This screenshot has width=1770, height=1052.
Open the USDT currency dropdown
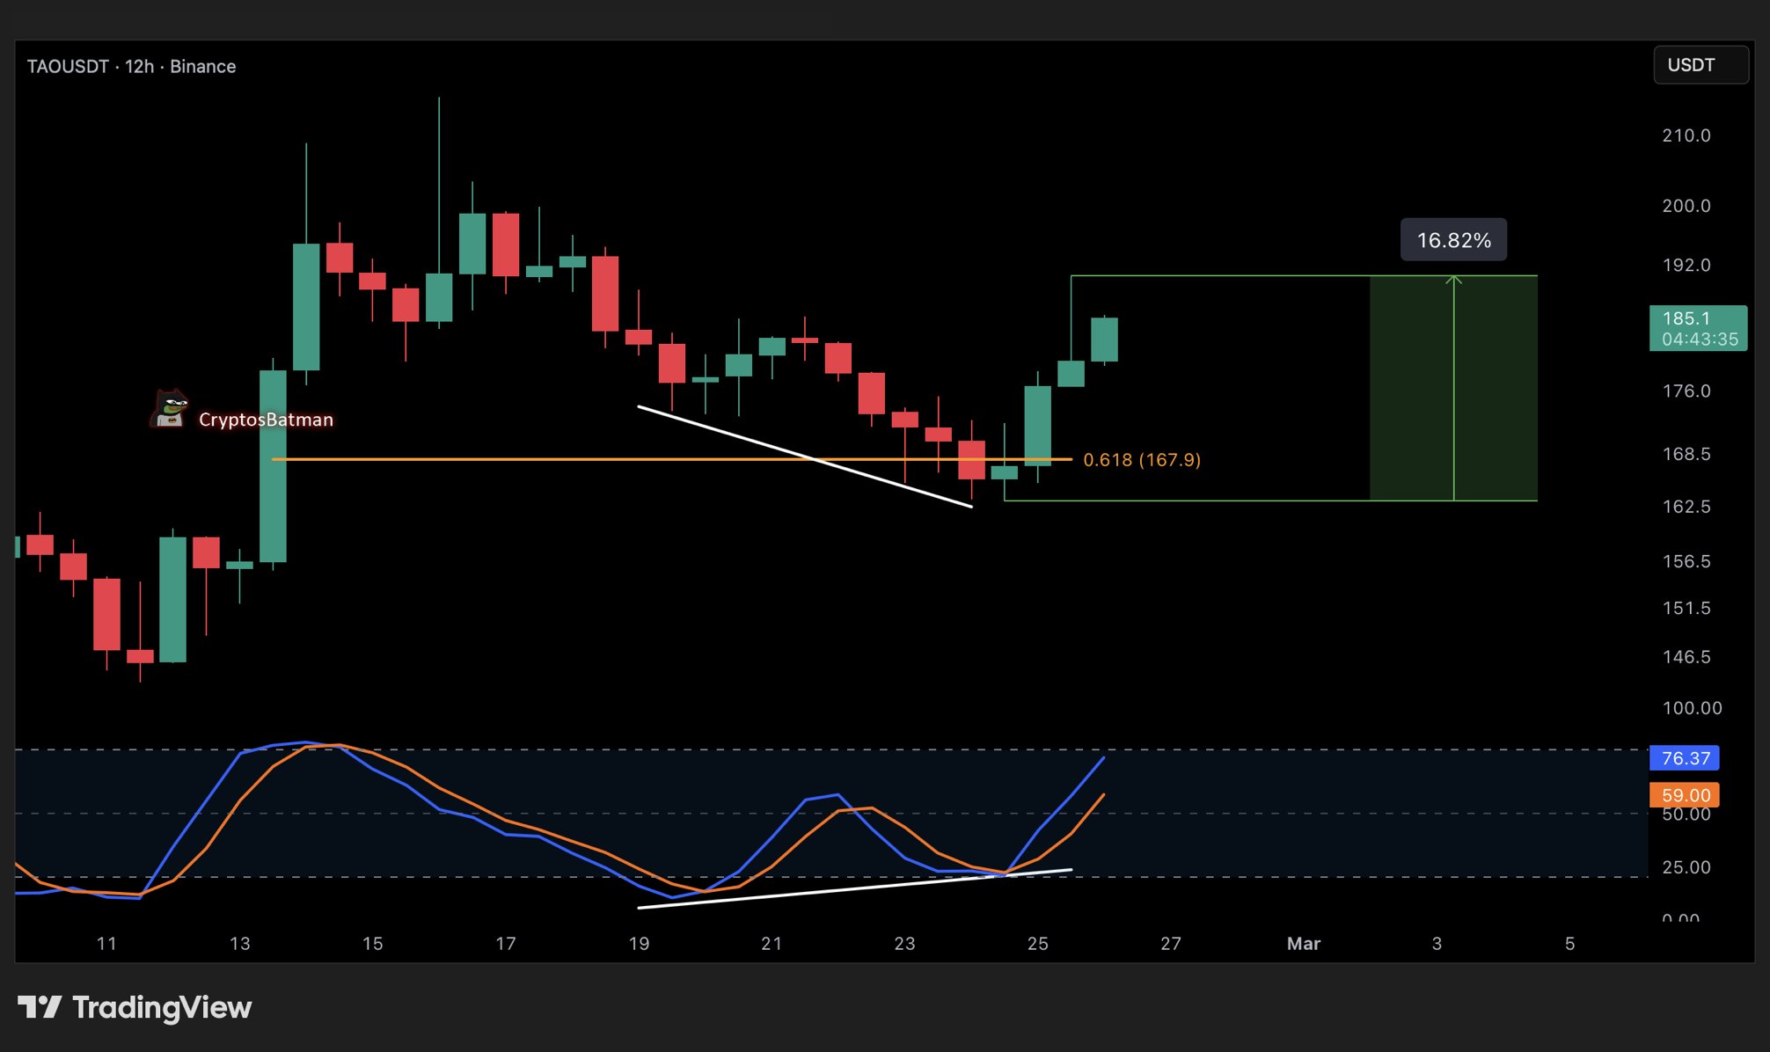(x=1700, y=65)
